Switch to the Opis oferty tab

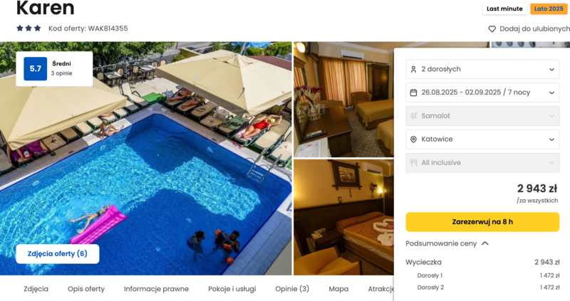tap(86, 289)
